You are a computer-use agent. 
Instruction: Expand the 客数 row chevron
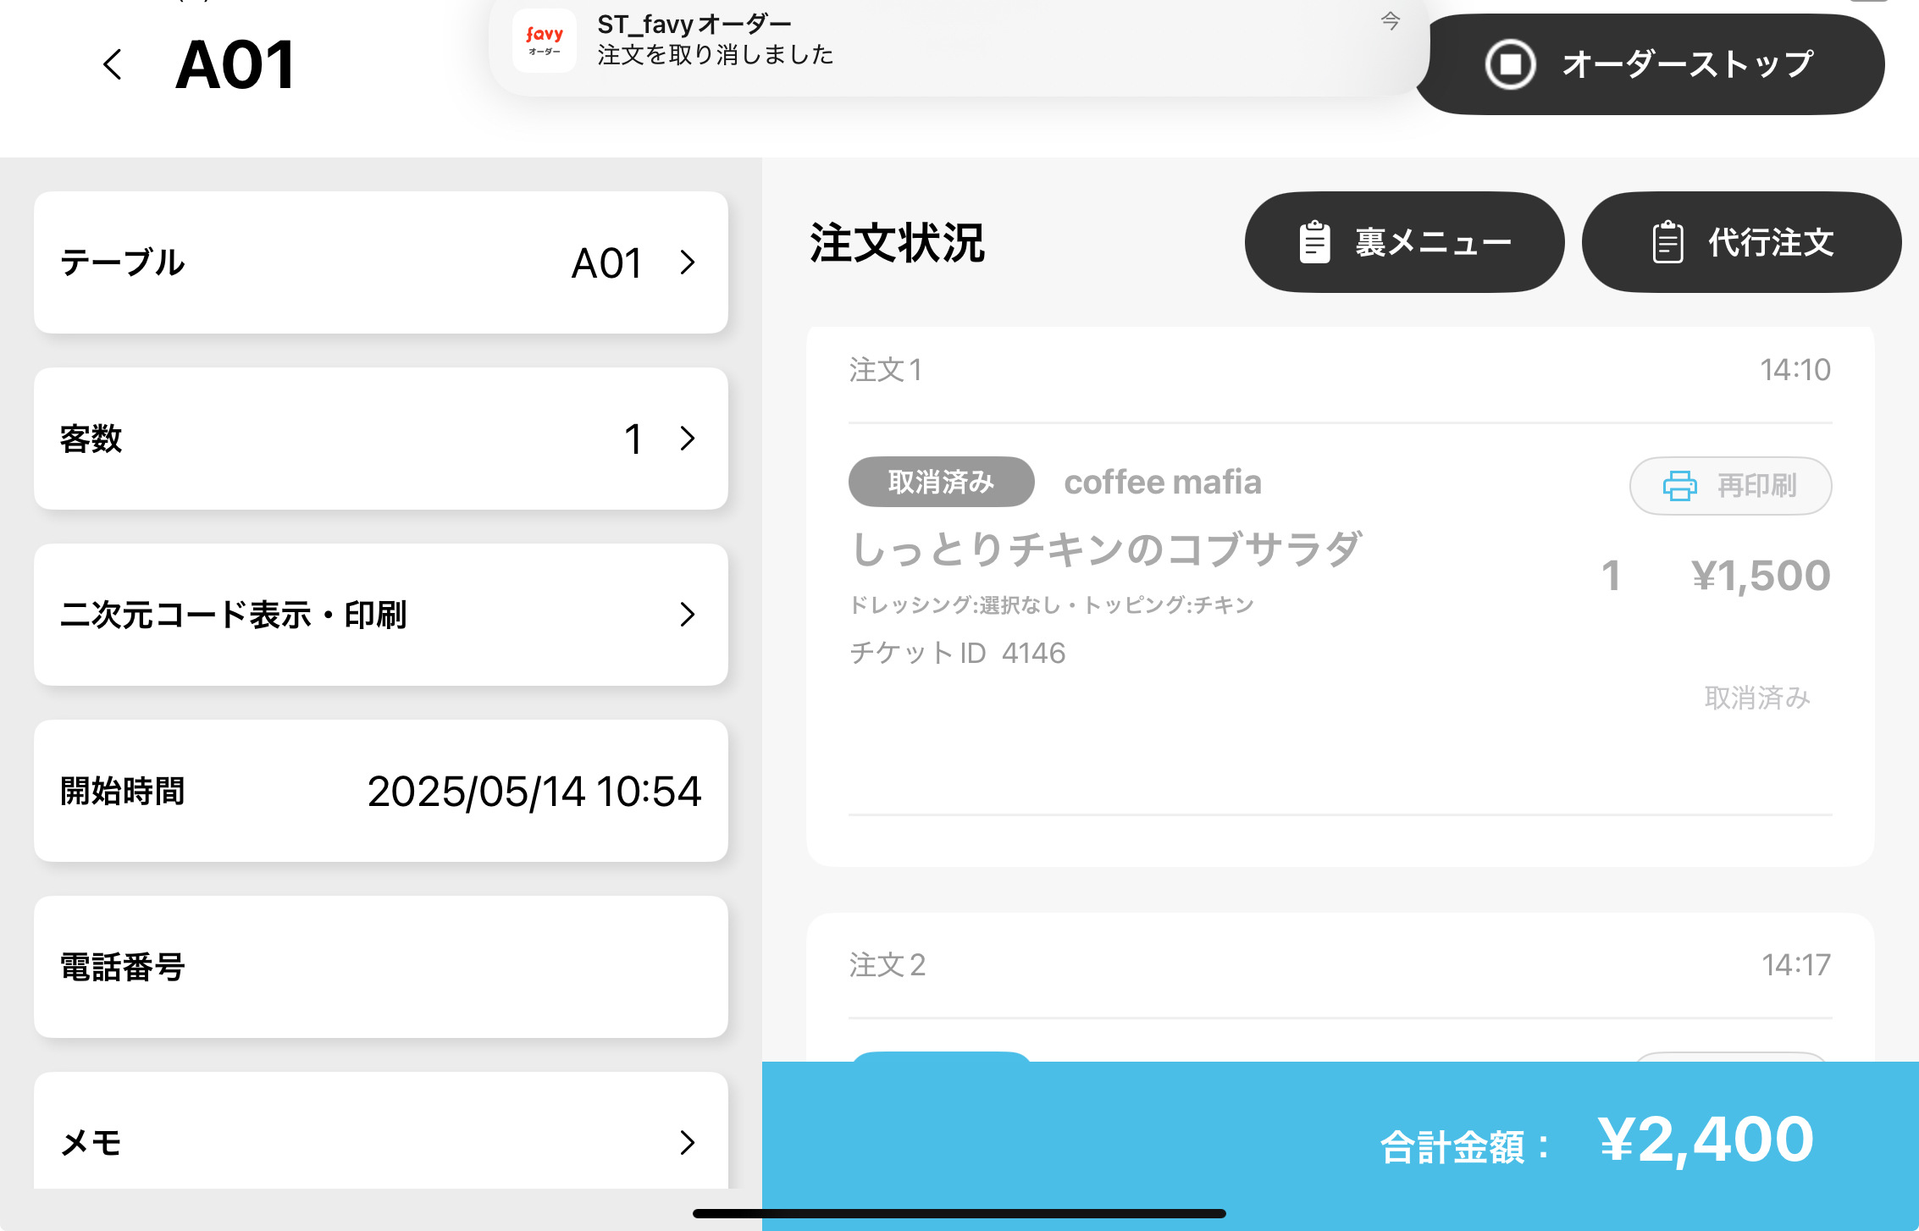click(x=688, y=439)
